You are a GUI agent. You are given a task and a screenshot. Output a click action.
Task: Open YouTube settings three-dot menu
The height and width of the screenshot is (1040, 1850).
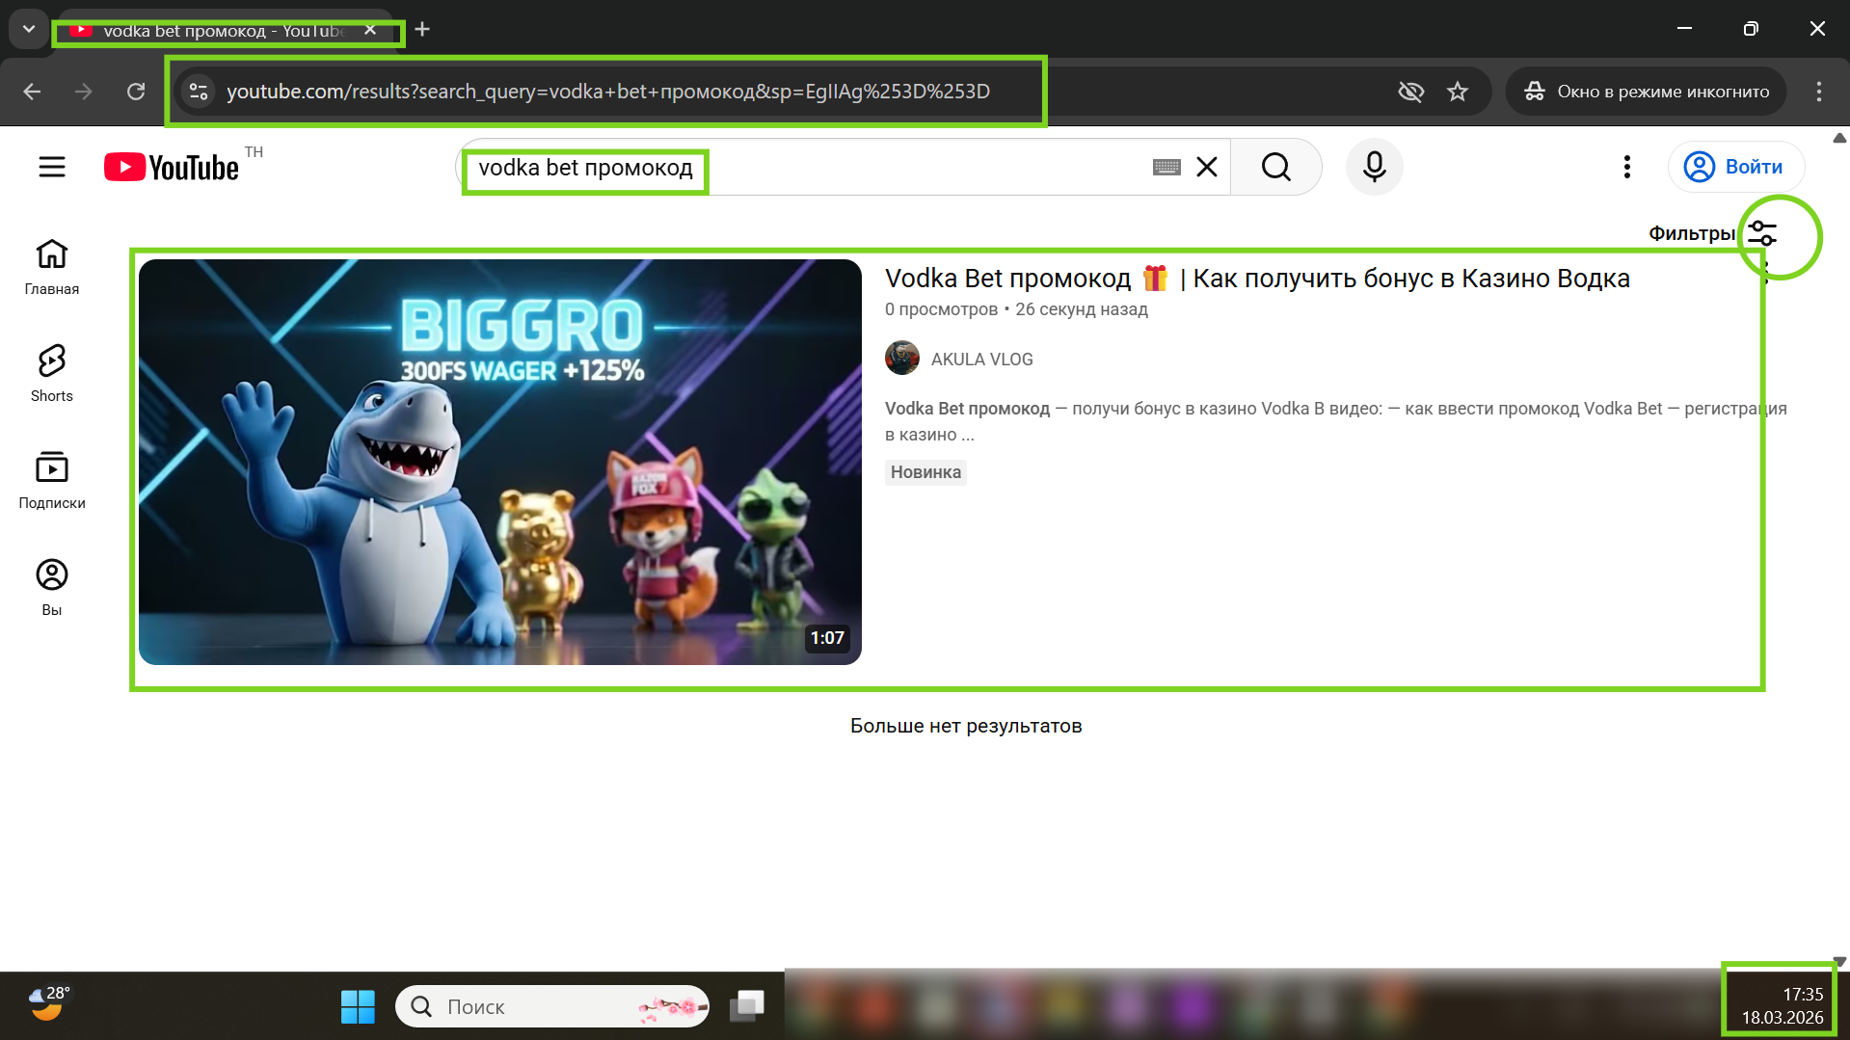(1627, 167)
